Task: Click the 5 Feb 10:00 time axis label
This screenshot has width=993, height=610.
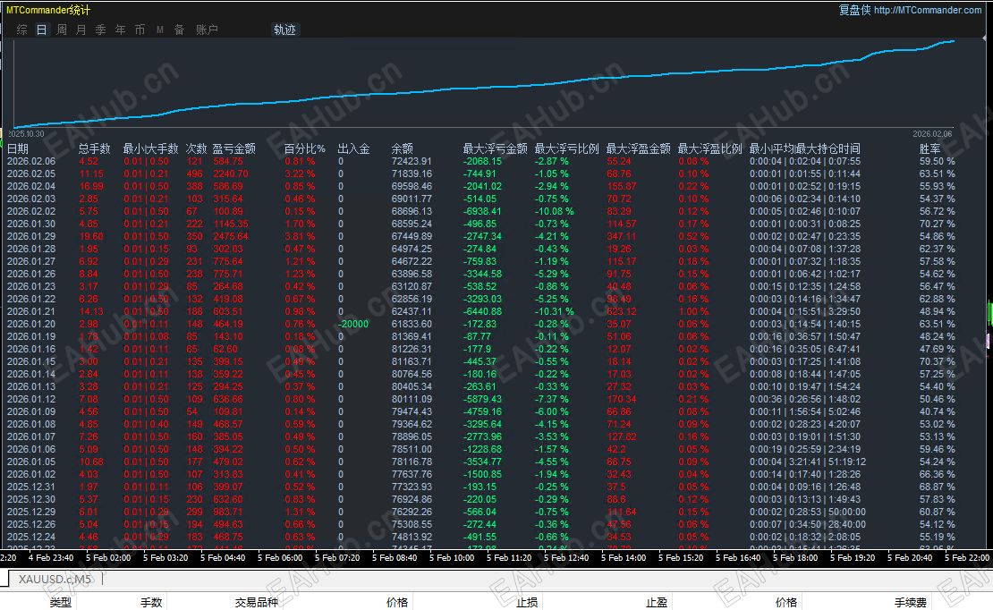Action: [x=452, y=558]
